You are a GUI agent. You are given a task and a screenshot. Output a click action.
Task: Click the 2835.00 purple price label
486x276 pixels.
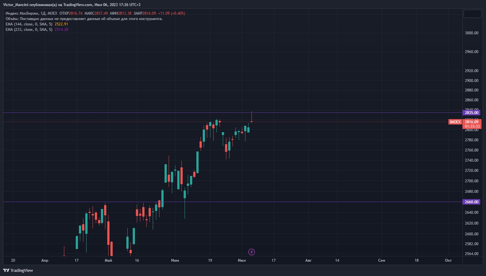click(471, 113)
